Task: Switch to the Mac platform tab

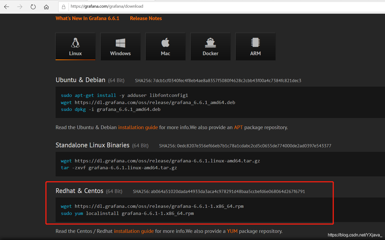Action: click(x=165, y=46)
